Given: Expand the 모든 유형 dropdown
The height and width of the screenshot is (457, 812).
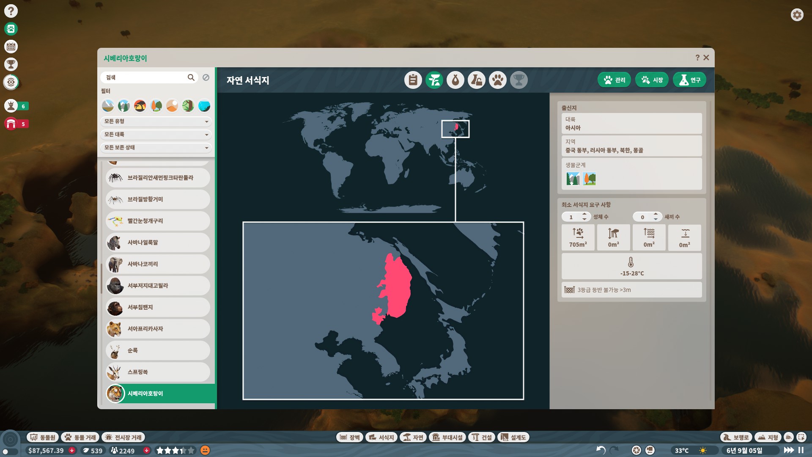Looking at the screenshot, I should [x=156, y=121].
